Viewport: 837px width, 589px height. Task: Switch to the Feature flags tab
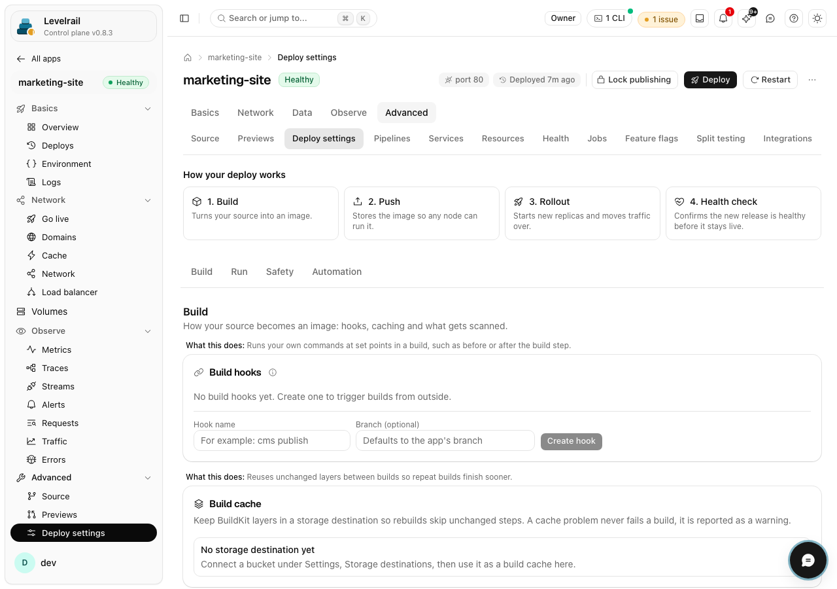[651, 139]
